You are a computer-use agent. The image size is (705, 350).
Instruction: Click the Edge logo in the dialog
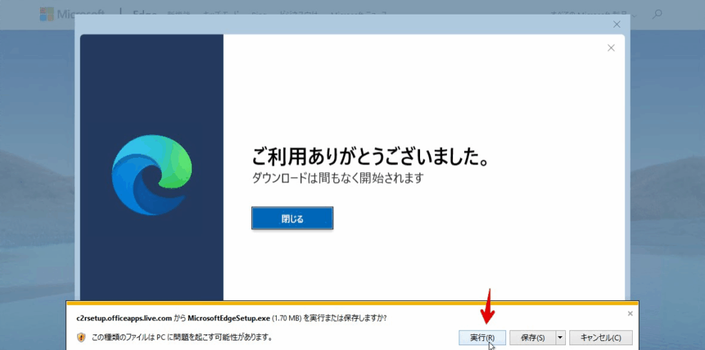(x=151, y=174)
